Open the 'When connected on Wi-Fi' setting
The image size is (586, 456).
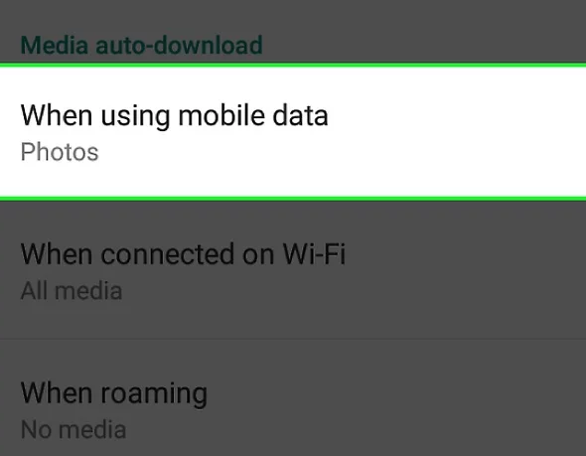tap(293, 270)
